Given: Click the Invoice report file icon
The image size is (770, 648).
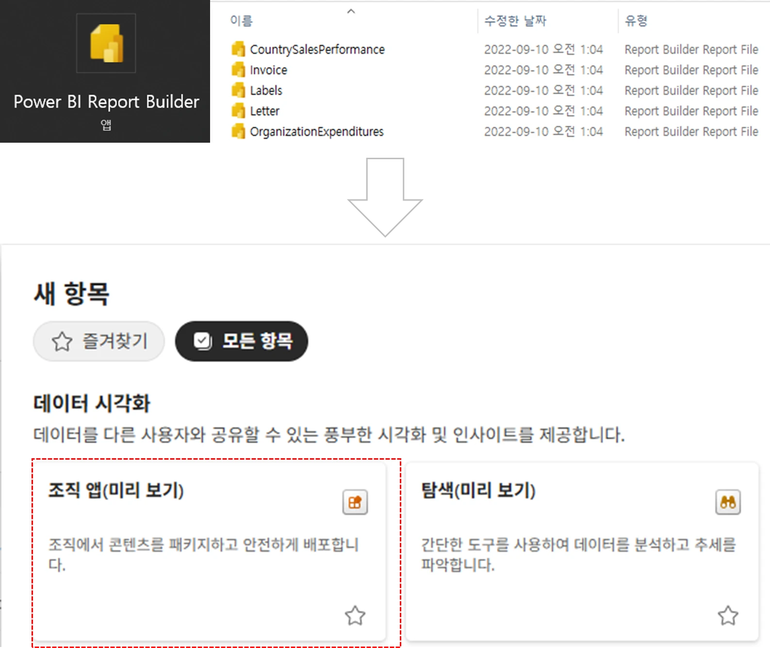Looking at the screenshot, I should (x=238, y=70).
